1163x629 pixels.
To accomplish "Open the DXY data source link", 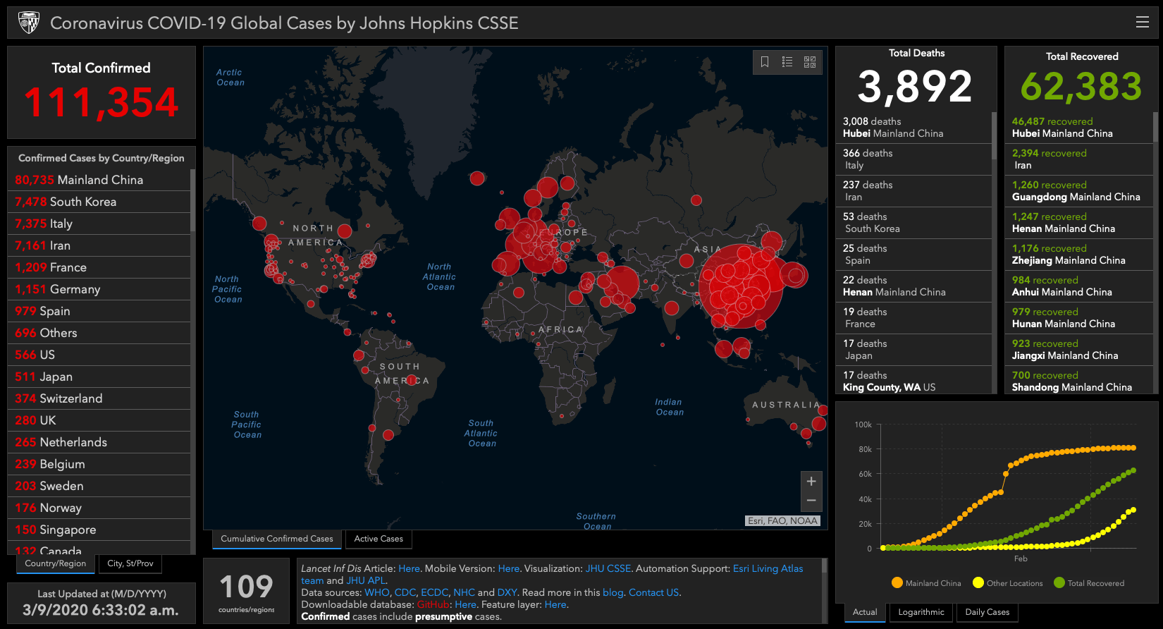I will [507, 592].
